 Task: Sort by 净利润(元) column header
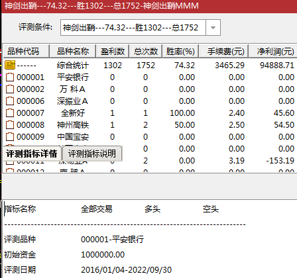[x=273, y=51]
